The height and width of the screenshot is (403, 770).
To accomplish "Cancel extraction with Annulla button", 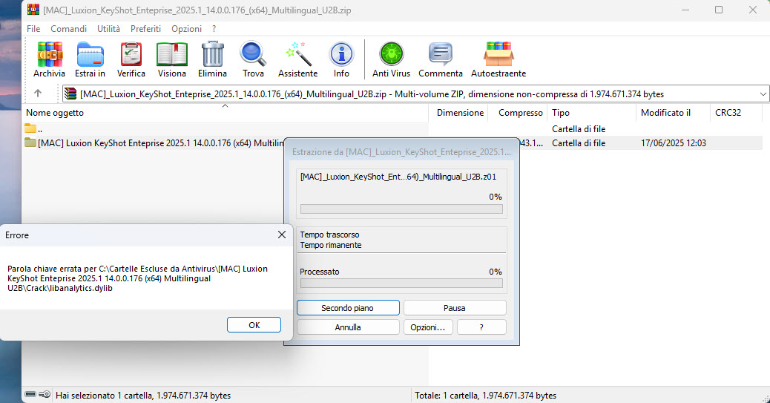I will 348,327.
